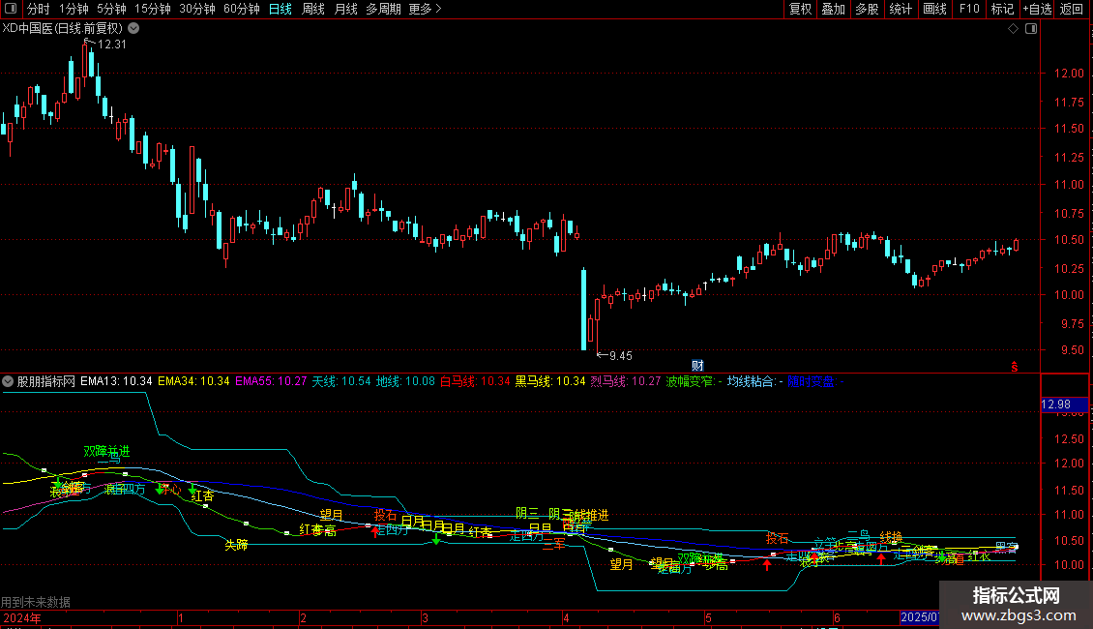Image resolution: width=1093 pixels, height=629 pixels.
Task: Click the 12.31 high price label
Action: [x=112, y=44]
